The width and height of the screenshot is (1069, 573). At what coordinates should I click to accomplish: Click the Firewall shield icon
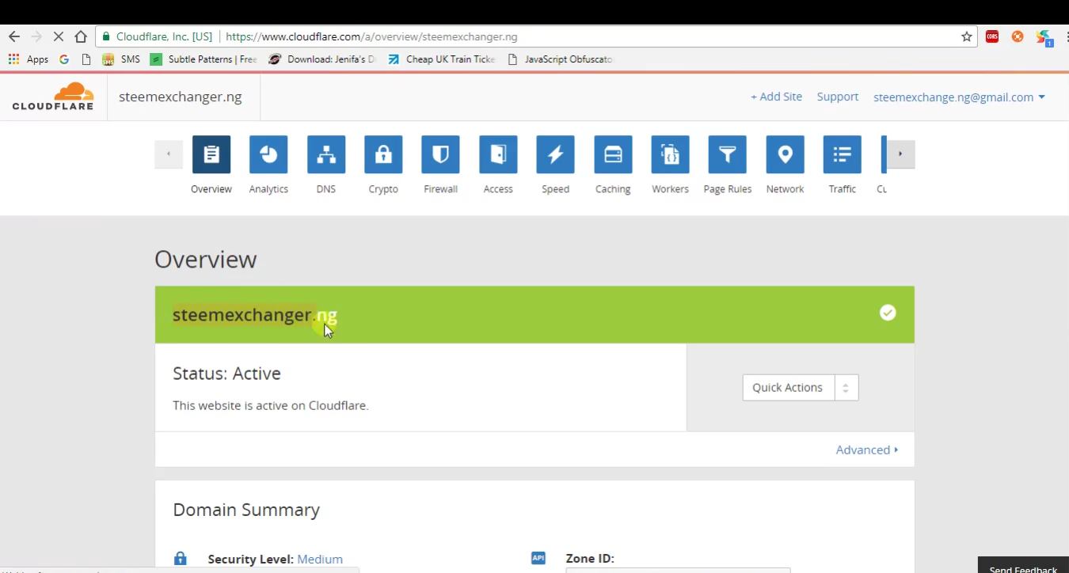click(440, 154)
